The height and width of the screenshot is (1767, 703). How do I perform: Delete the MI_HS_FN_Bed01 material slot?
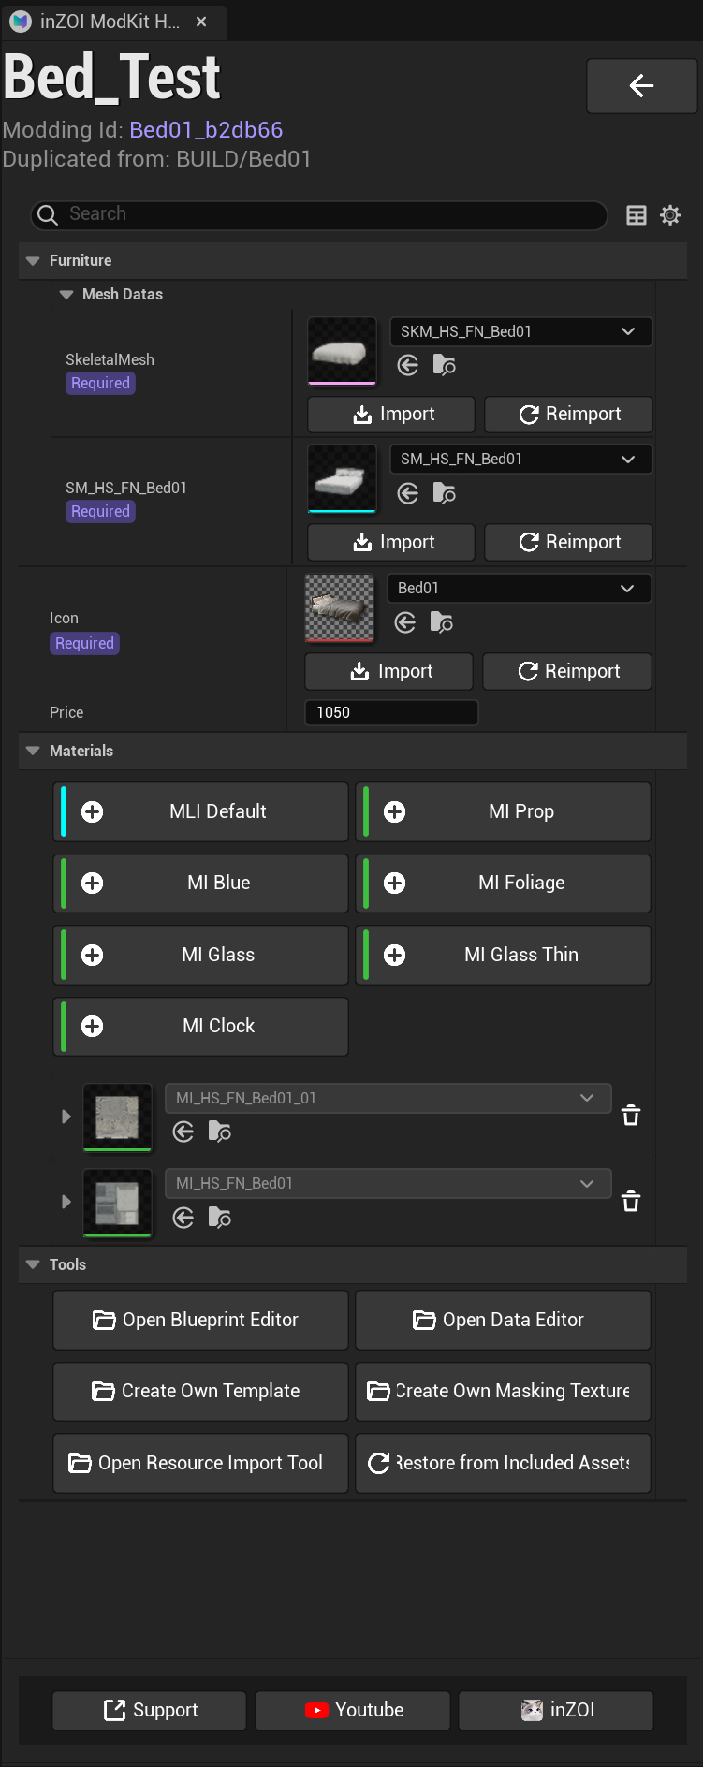[631, 1202]
